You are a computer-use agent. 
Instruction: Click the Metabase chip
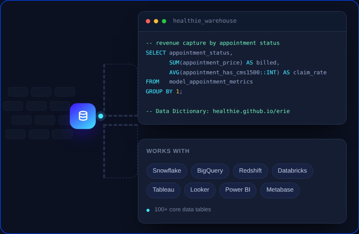pyautogui.click(x=280, y=190)
